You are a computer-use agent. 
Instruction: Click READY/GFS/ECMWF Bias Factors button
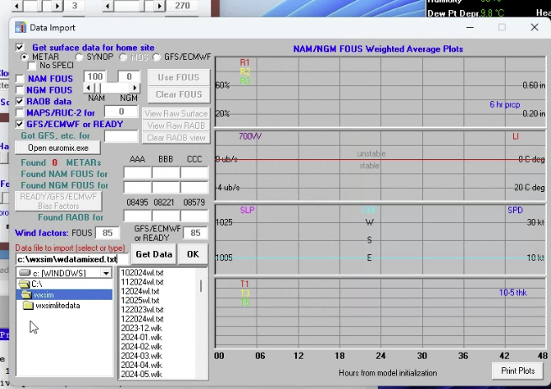pos(58,201)
